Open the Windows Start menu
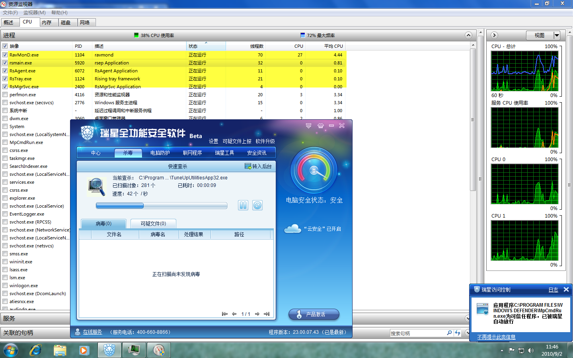 (x=11, y=350)
